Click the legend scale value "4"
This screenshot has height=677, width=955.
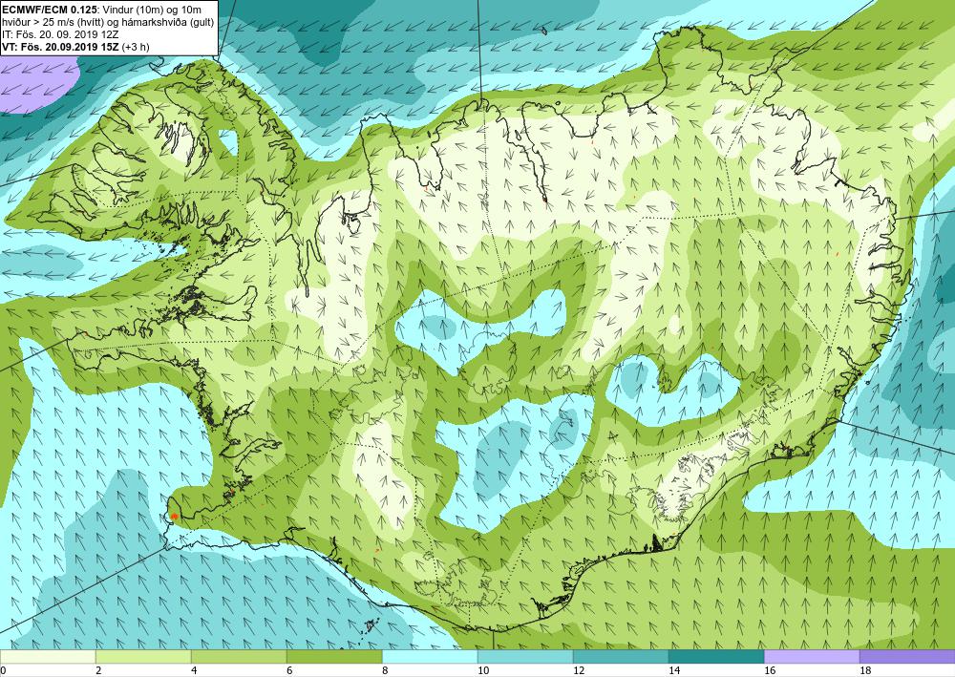tap(194, 671)
